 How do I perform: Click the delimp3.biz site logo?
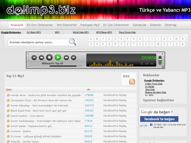coord(41,10)
